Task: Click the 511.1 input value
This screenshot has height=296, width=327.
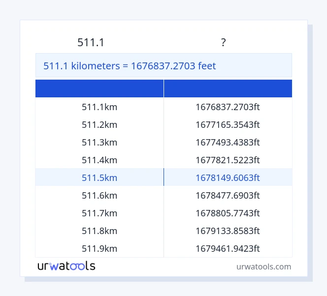Action: [91, 43]
